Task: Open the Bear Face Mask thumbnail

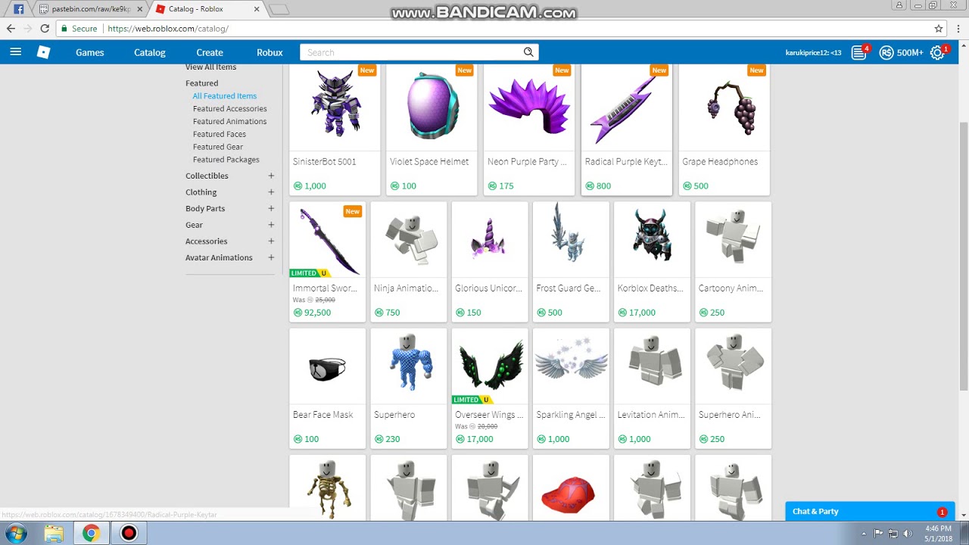Action: click(x=327, y=366)
